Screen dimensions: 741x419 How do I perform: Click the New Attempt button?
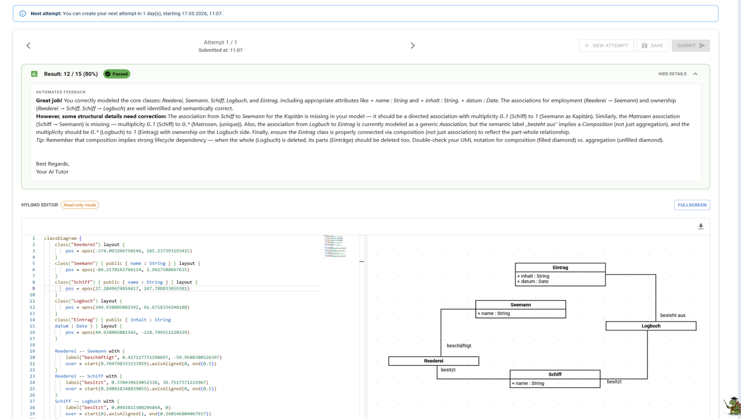(607, 46)
